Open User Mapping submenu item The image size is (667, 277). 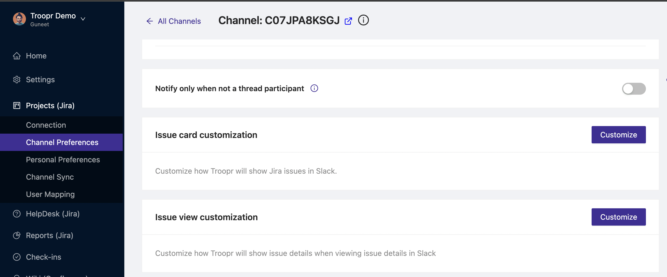[61, 194]
